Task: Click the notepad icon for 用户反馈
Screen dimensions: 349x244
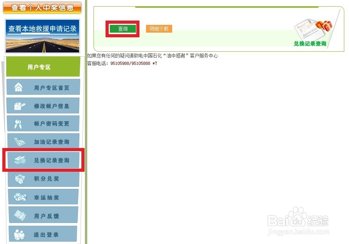Action: 20,215
